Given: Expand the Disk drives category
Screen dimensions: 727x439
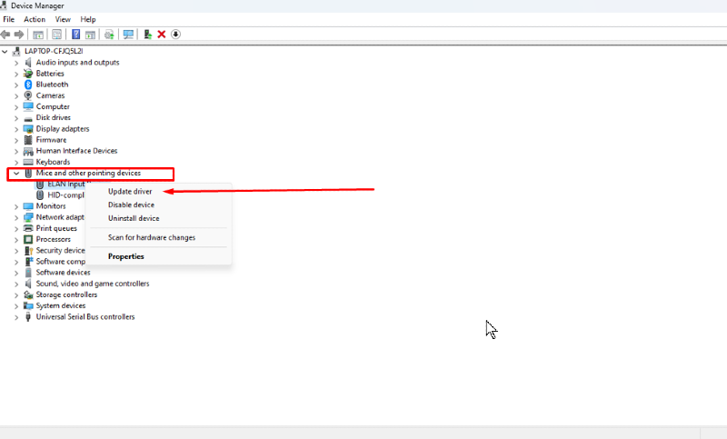Looking at the screenshot, I should (x=16, y=118).
